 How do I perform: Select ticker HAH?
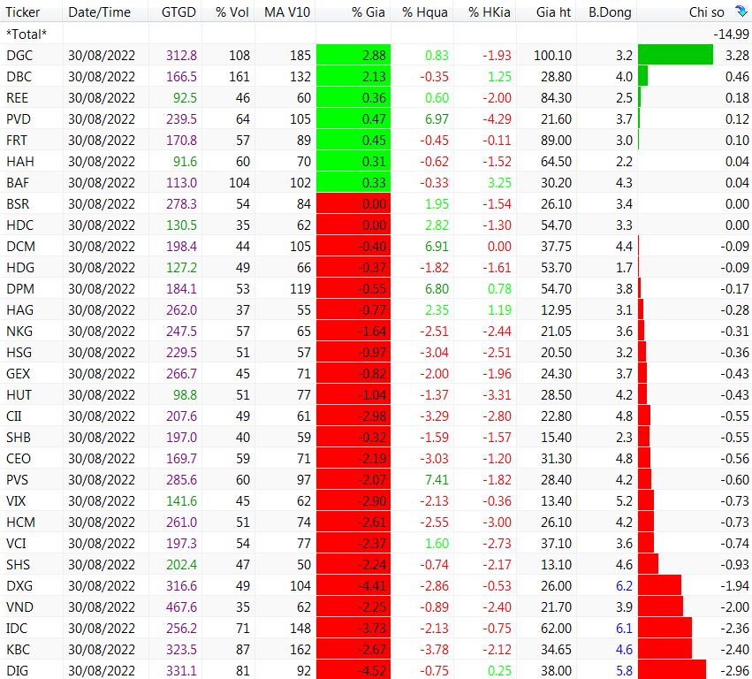(x=19, y=162)
